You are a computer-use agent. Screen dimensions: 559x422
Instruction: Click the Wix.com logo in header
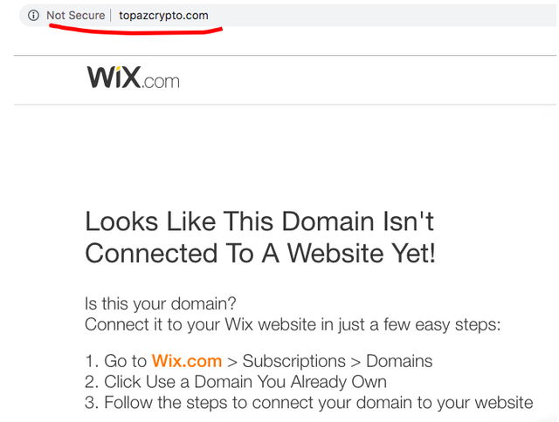click(x=134, y=78)
